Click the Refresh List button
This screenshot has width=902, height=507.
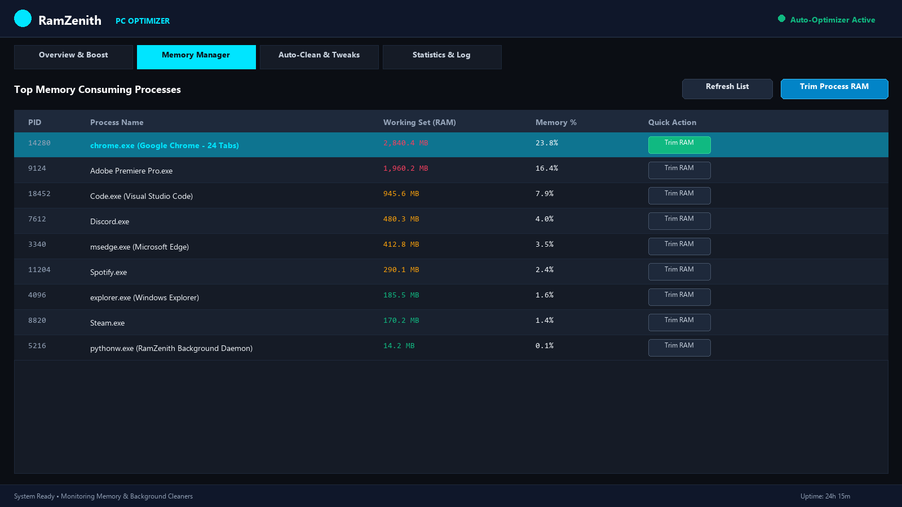pos(727,89)
